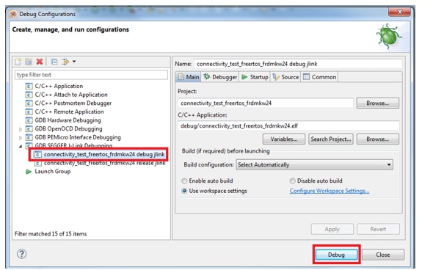This screenshot has height=270, width=422.
Task: Switch to the Debugger tab
Action: coord(220,77)
